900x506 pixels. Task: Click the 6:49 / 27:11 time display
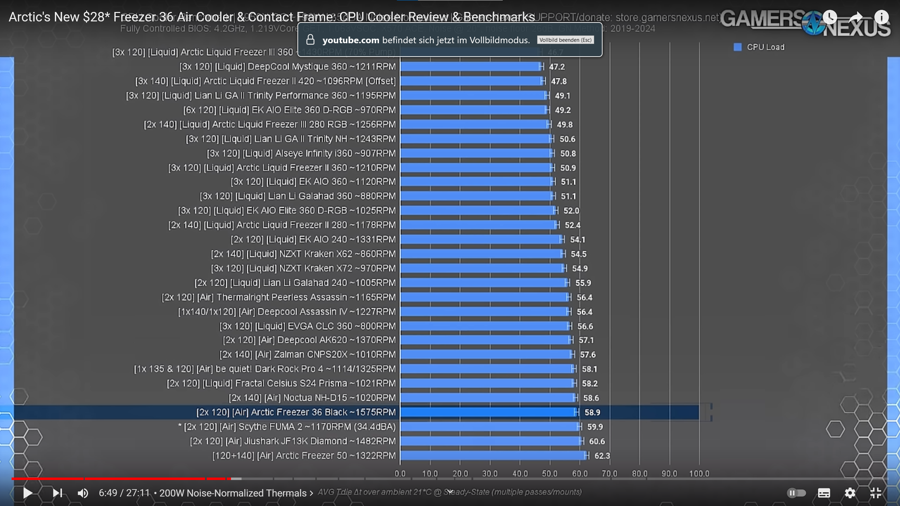click(x=124, y=493)
